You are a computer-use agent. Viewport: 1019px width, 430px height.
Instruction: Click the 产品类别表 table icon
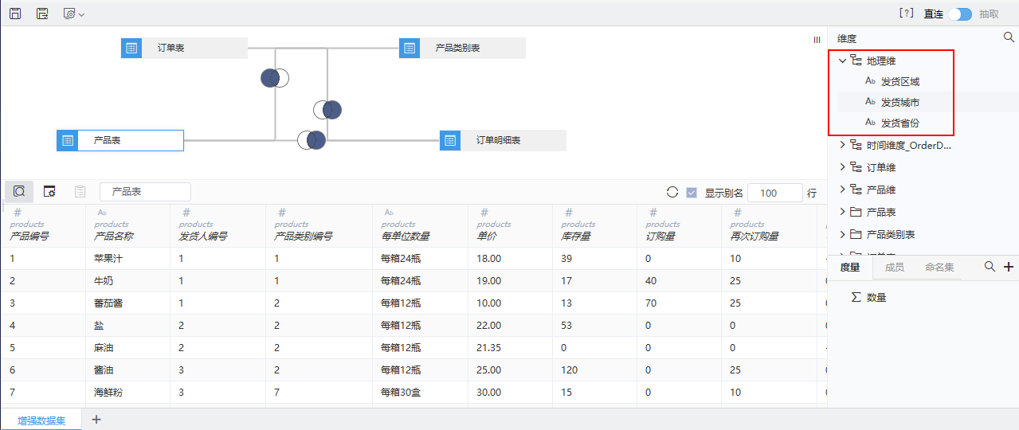coord(410,48)
